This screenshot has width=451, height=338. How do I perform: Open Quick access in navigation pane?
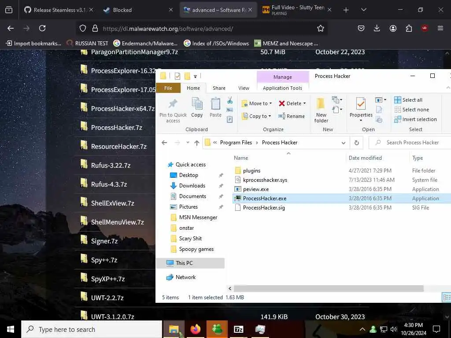click(190, 165)
